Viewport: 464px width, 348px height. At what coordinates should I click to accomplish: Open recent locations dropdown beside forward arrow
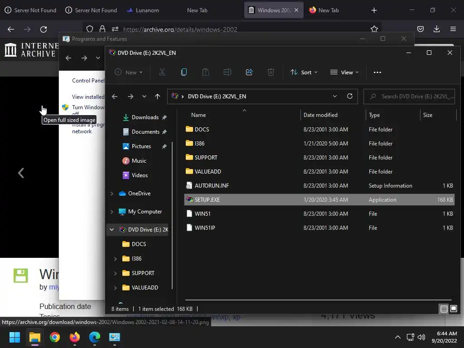tap(144, 97)
